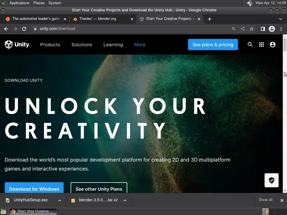The height and width of the screenshot is (215, 287).
Task: Open the More navigation menu
Action: (x=140, y=45)
